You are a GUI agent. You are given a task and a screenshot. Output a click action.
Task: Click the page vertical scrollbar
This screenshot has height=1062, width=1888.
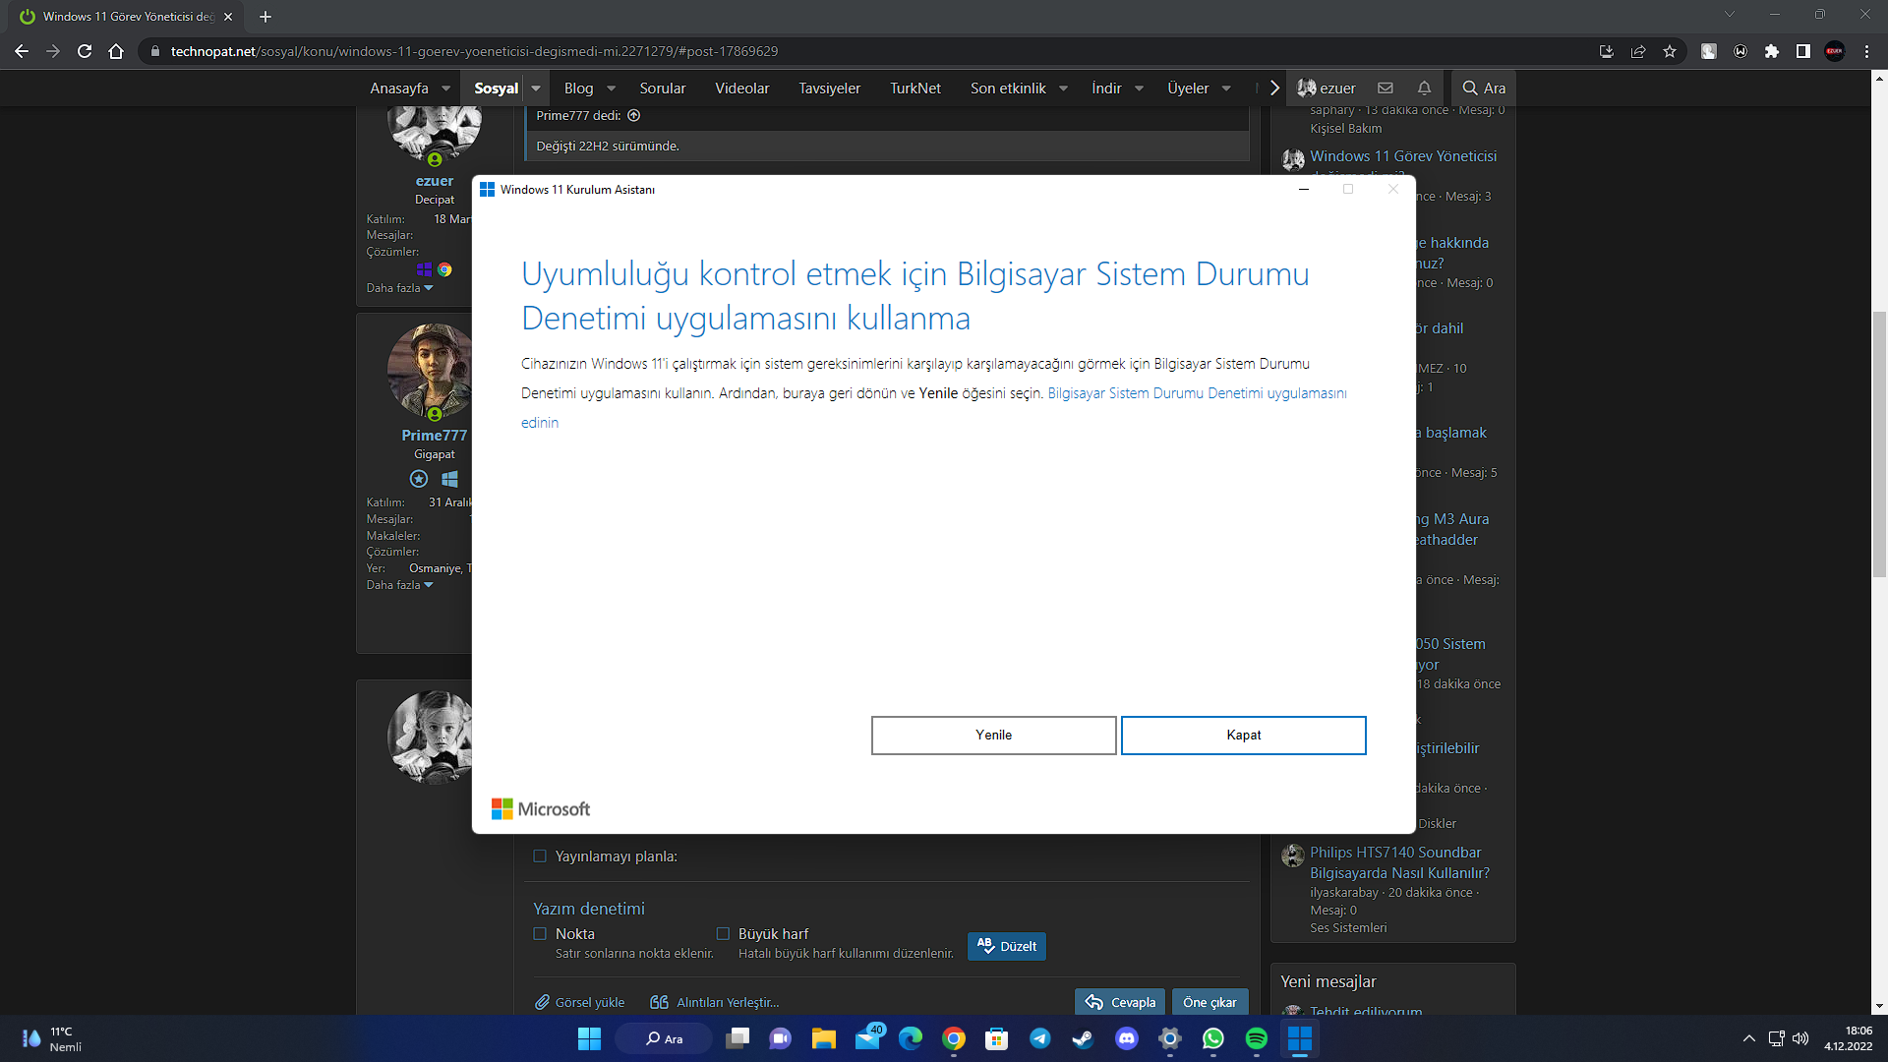tap(1879, 442)
